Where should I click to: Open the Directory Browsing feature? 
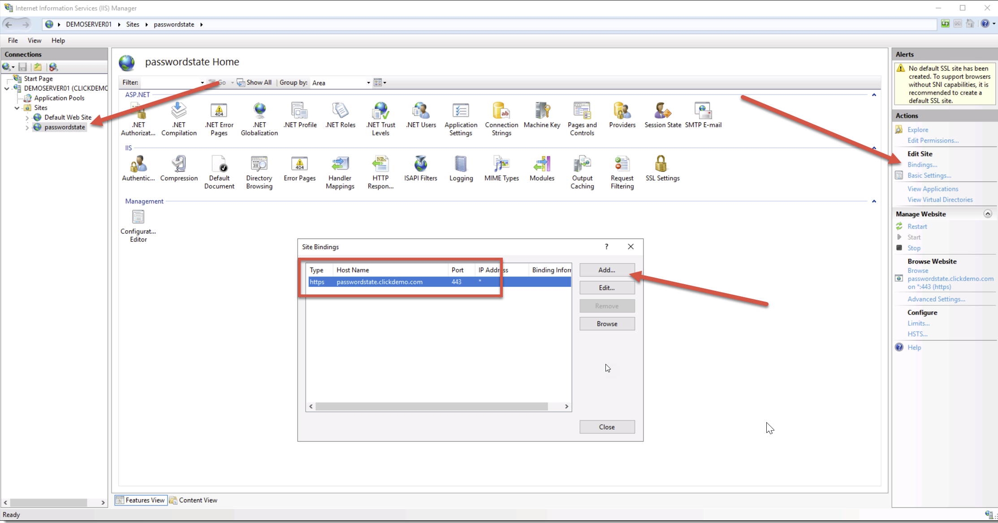click(x=259, y=172)
